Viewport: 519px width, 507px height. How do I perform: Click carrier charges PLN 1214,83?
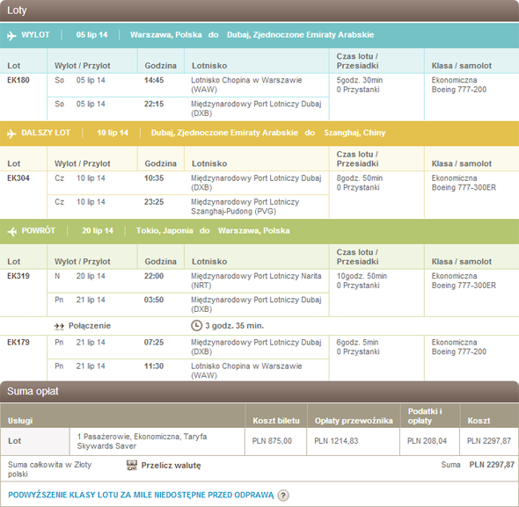336,441
